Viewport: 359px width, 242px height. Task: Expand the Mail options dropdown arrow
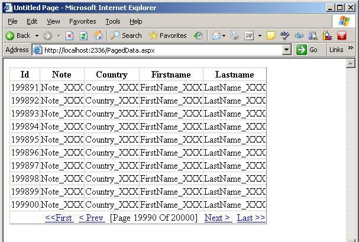click(224, 36)
